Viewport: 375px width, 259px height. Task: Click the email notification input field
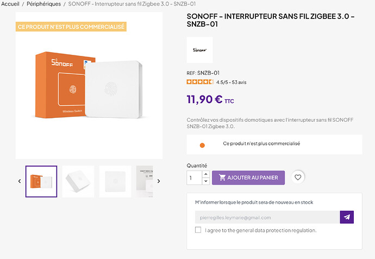[x=267, y=217]
